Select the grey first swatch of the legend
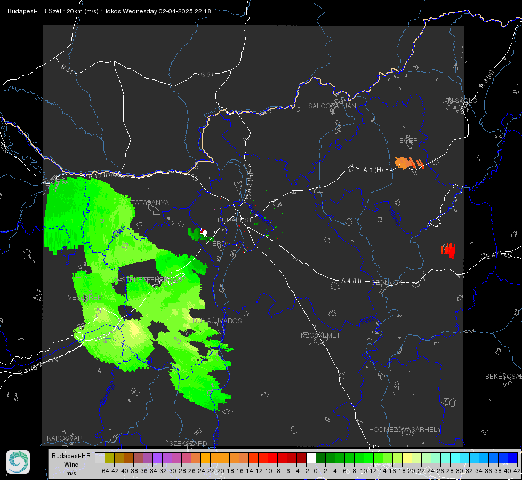Screen dimensions: 522x480 click(x=100, y=458)
